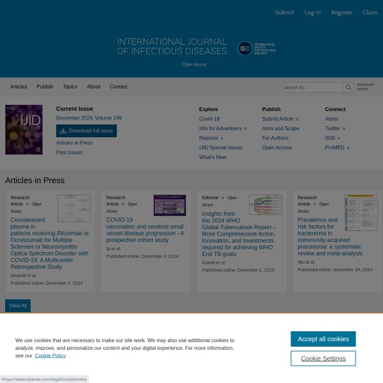Open the IJID journal cover image

[24, 130]
